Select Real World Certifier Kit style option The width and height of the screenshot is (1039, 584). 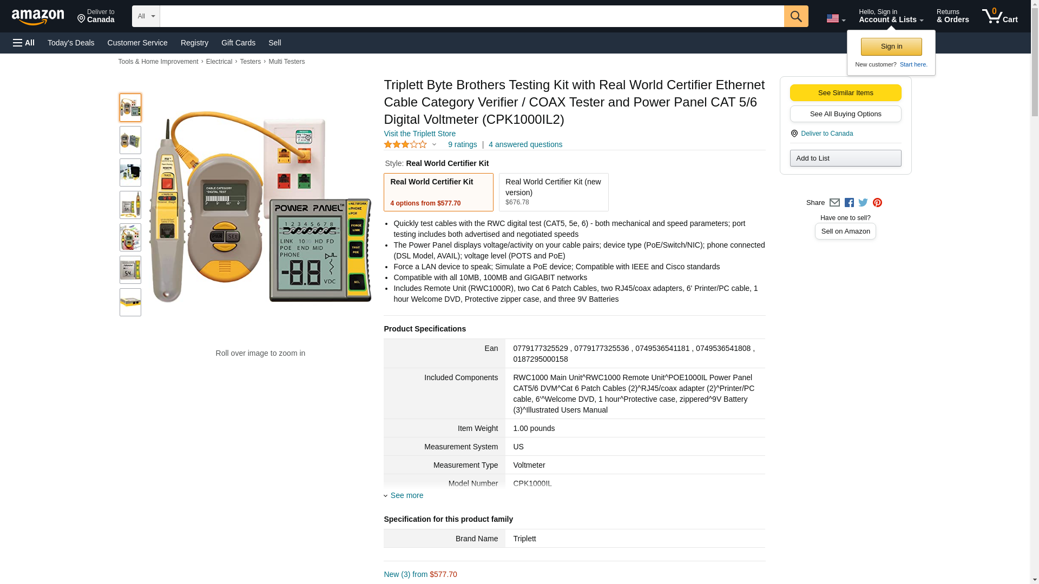(x=438, y=192)
